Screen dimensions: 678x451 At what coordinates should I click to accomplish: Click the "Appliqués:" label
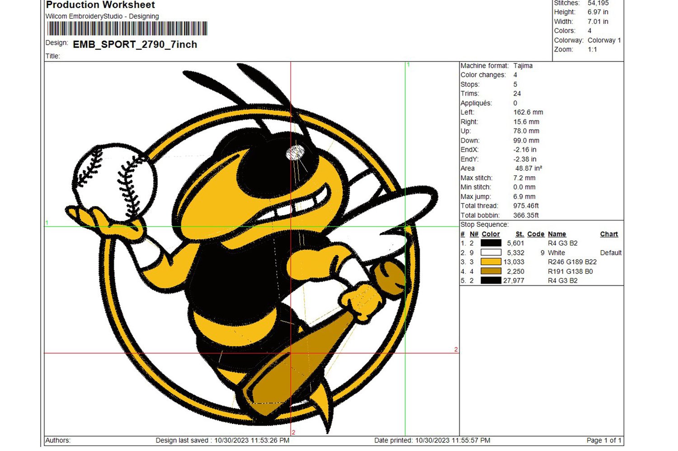pyautogui.click(x=476, y=103)
